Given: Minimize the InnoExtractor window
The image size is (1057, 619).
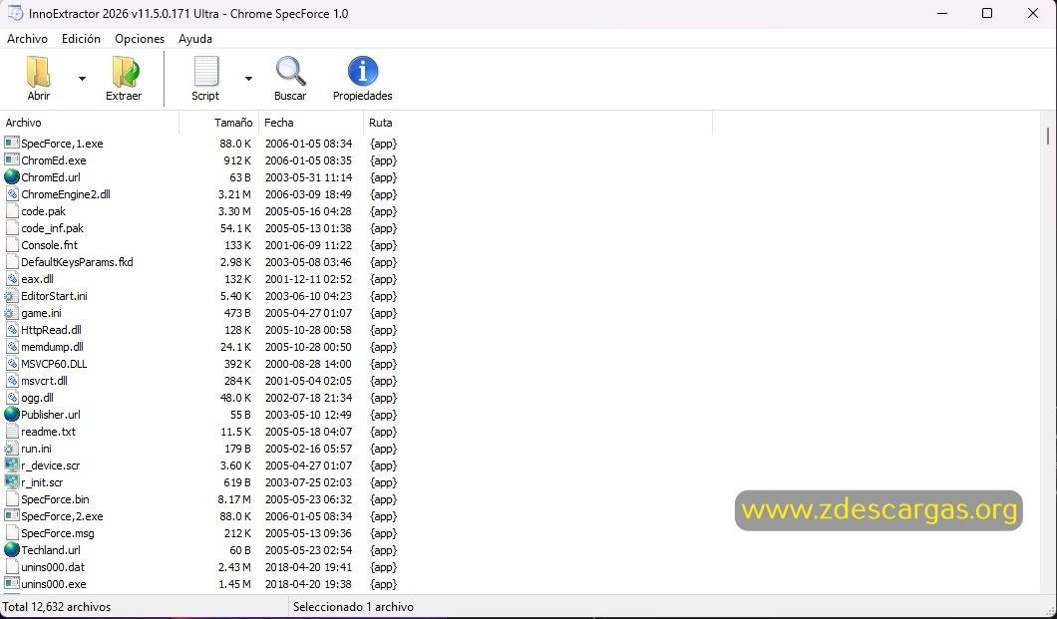Looking at the screenshot, I should (942, 14).
